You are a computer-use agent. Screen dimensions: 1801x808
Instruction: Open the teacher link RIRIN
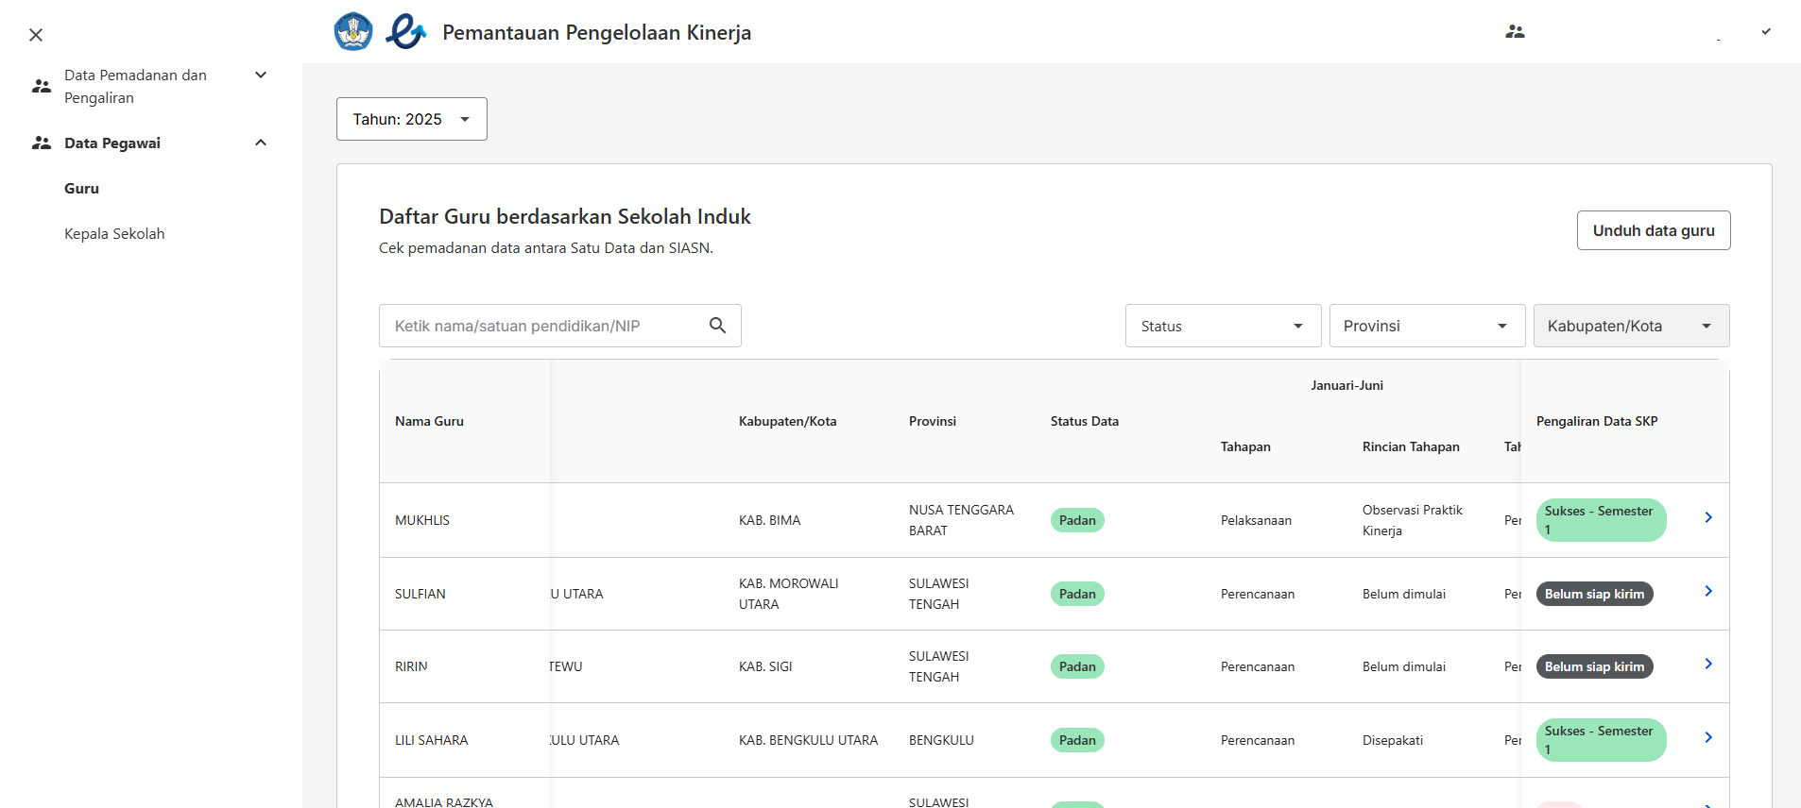pos(411,666)
